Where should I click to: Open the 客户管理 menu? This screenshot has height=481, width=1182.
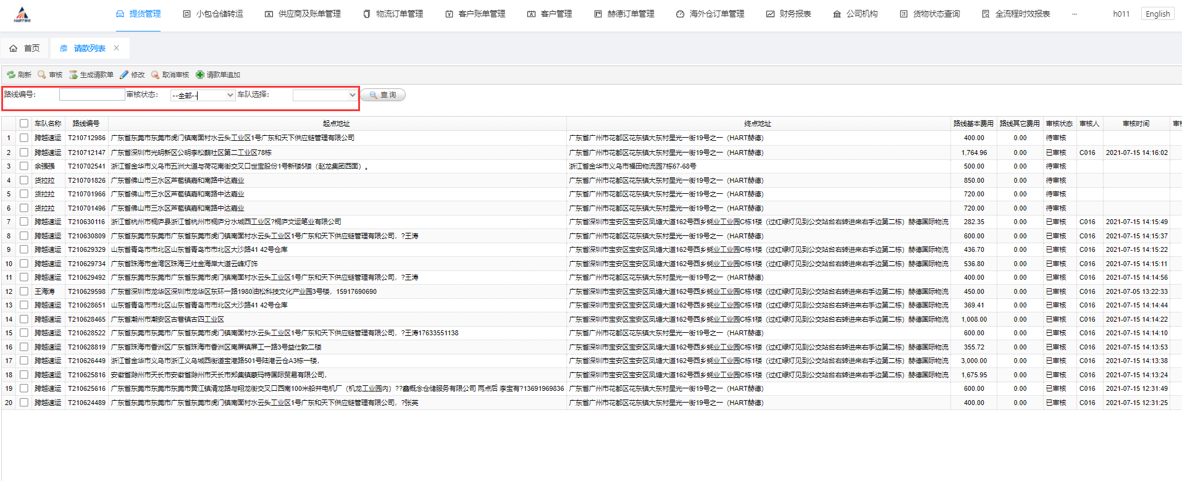(550, 14)
